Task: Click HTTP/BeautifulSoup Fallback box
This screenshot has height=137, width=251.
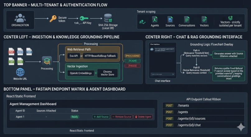Action: point(100,56)
